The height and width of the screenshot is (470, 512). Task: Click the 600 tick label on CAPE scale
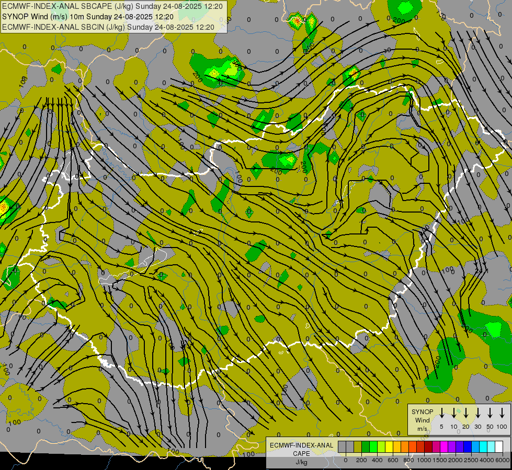click(393, 460)
